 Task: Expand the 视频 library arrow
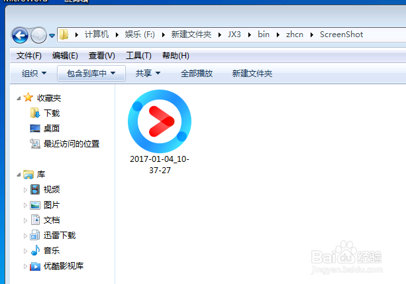(25, 190)
